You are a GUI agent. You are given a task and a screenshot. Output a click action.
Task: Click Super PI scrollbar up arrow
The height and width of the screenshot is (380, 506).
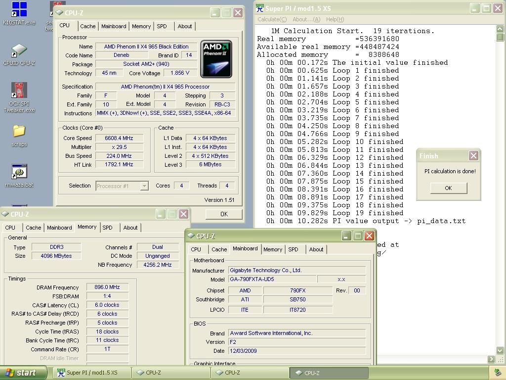[x=500, y=29]
